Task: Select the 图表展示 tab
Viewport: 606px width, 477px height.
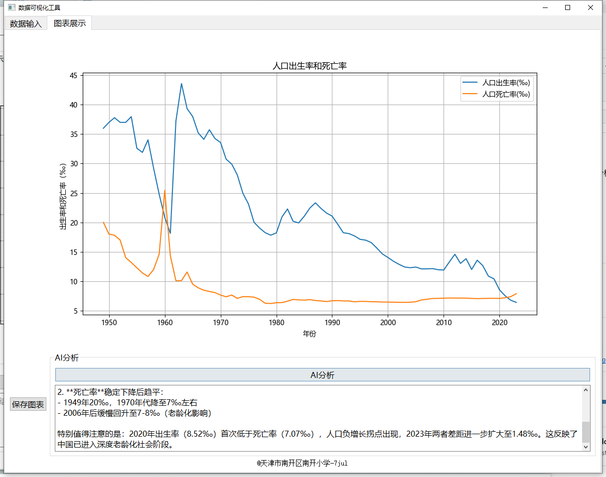Action: (x=70, y=23)
